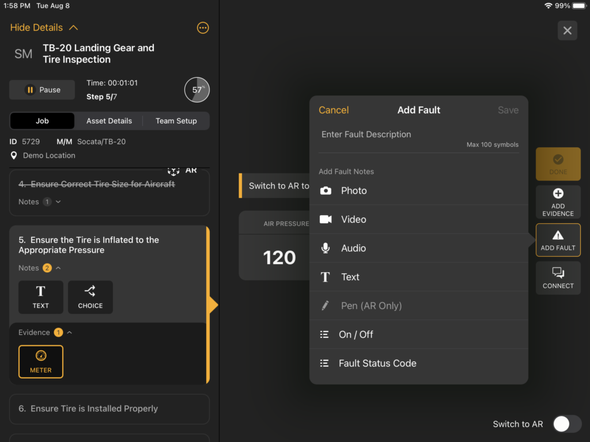Click the Pen (AR Only) option
This screenshot has height=442, width=590.
pos(419,306)
